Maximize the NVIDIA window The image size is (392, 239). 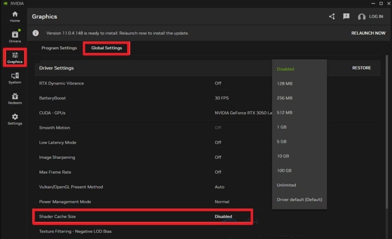381,3
